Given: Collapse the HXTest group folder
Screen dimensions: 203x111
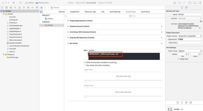Looking at the screenshot, I should click(x=4, y=14).
